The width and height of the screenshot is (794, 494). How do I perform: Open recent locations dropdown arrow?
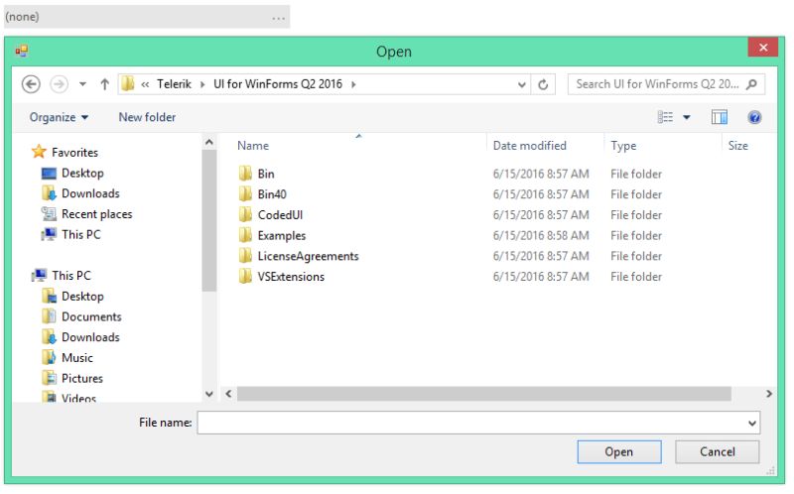(x=82, y=84)
